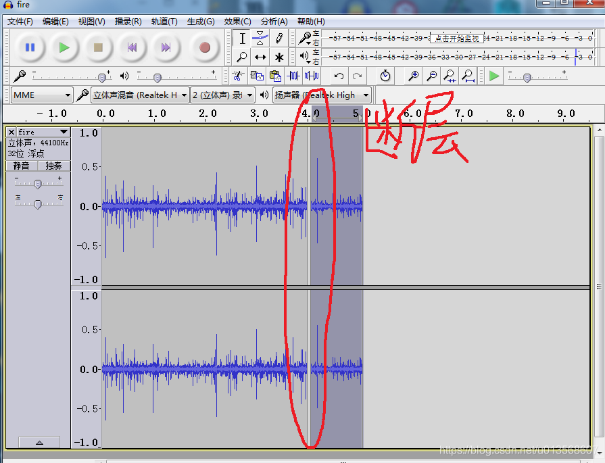Open the MME audio host dropdown

(x=42, y=95)
